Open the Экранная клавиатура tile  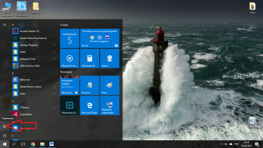(110, 105)
